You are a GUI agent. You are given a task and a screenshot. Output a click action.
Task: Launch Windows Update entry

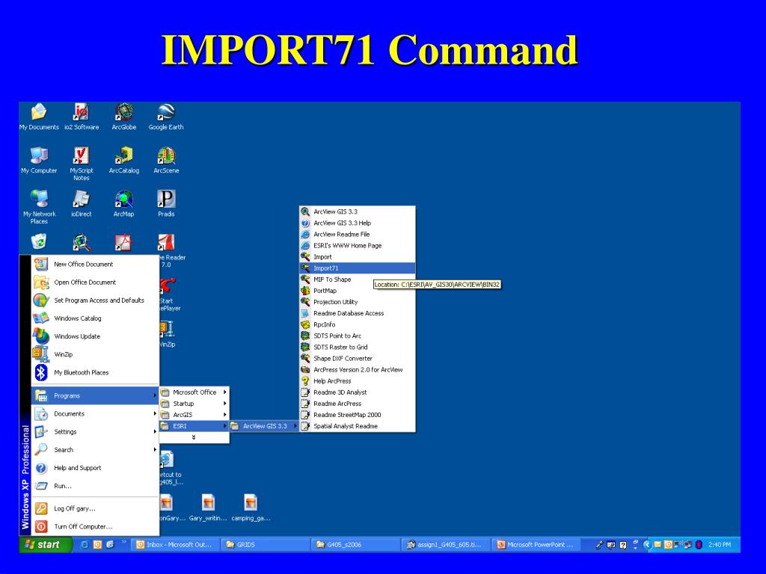click(95, 336)
